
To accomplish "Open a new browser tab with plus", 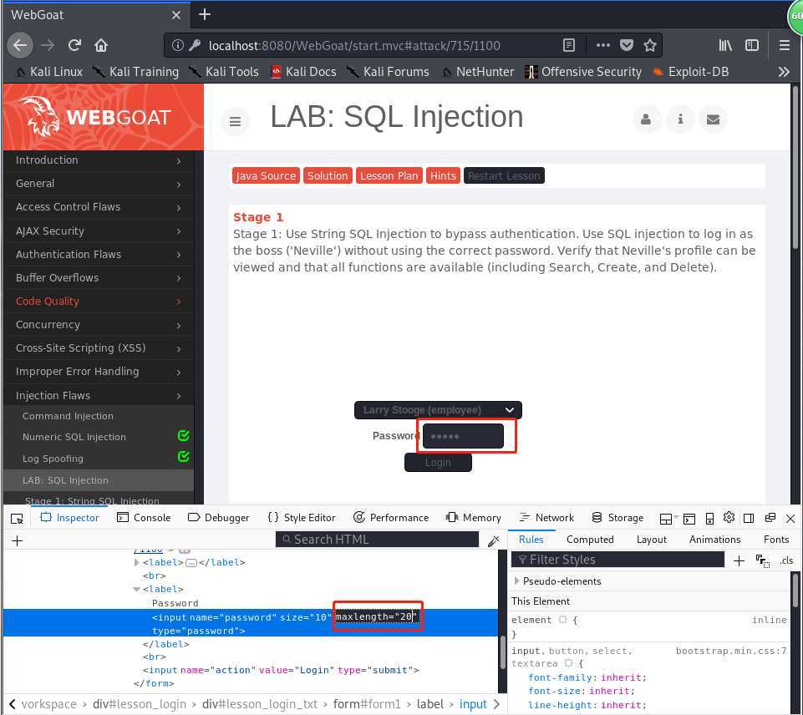I will pos(205,14).
